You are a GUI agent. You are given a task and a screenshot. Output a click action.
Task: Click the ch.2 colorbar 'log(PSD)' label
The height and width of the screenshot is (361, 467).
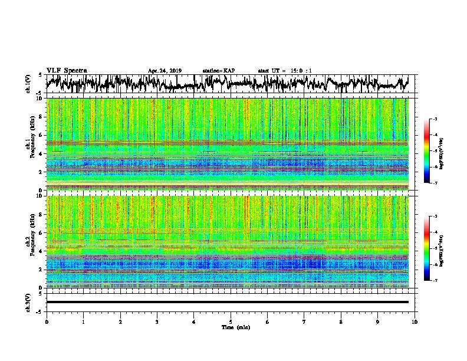tap(442, 251)
